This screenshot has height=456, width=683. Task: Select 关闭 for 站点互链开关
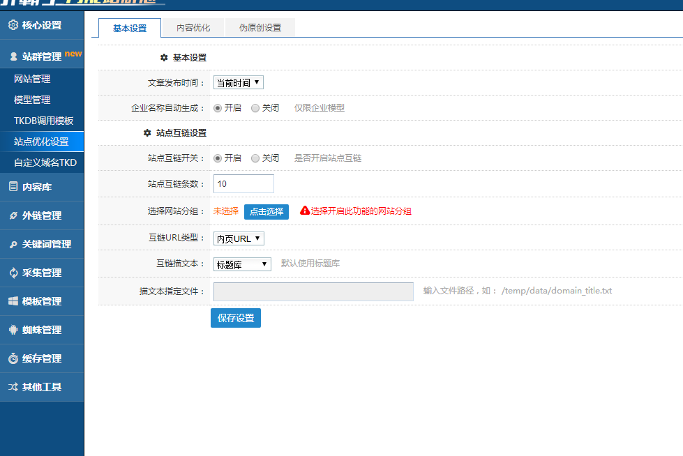(x=255, y=158)
